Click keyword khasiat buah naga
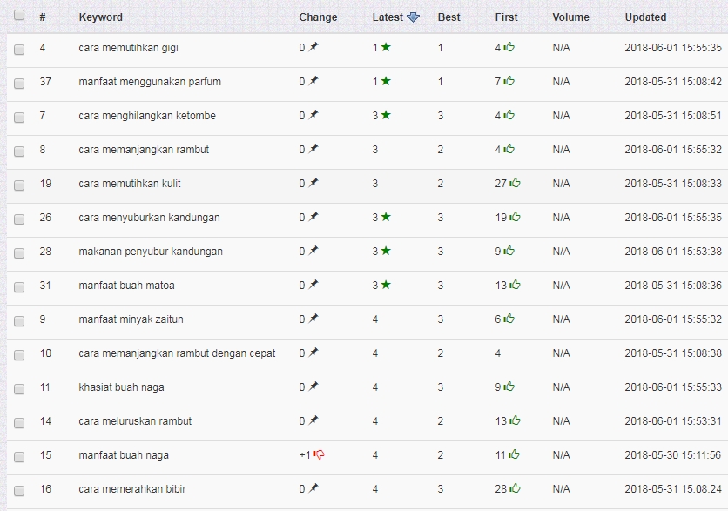This screenshot has width=728, height=511. 121,387
